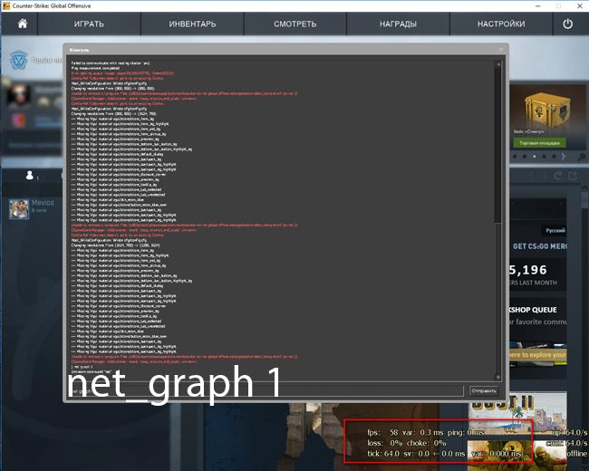Open the ИНВЕНТАРЬ tab
Screen dimensions: 589x471
[x=192, y=24]
